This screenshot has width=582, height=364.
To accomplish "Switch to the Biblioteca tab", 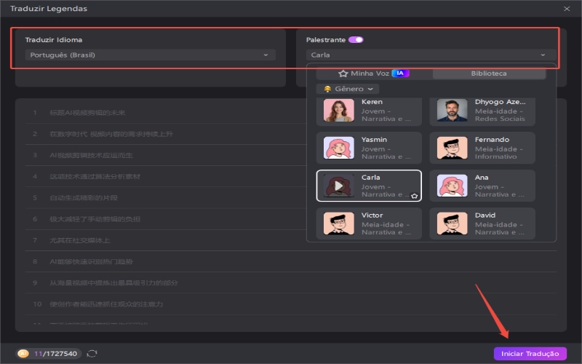I will pos(489,74).
